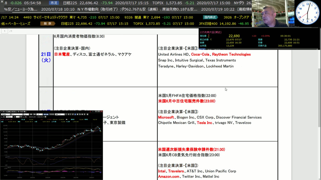
Task: Click Lockheed Martin text
Action: point(220,66)
